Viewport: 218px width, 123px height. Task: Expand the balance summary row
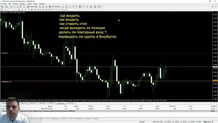(x=3, y=111)
